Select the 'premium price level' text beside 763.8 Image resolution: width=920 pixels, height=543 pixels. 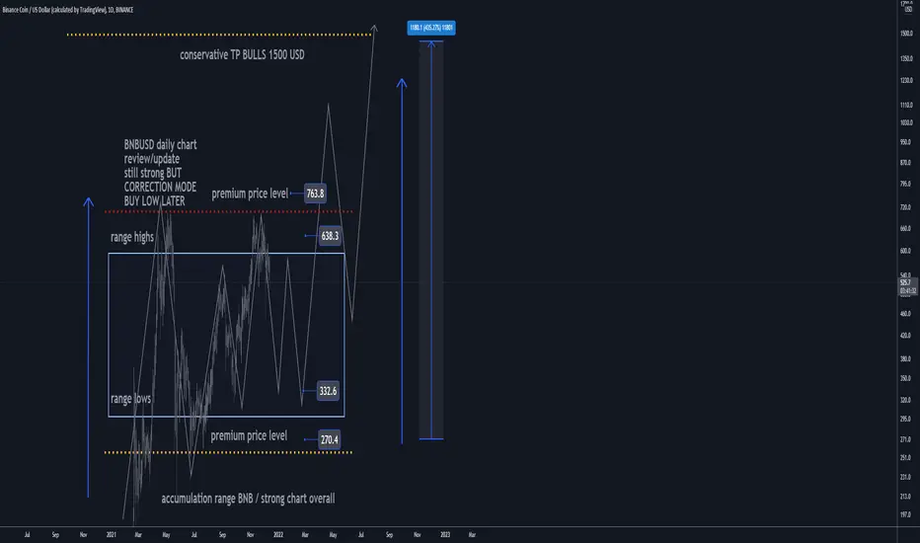tap(250, 194)
